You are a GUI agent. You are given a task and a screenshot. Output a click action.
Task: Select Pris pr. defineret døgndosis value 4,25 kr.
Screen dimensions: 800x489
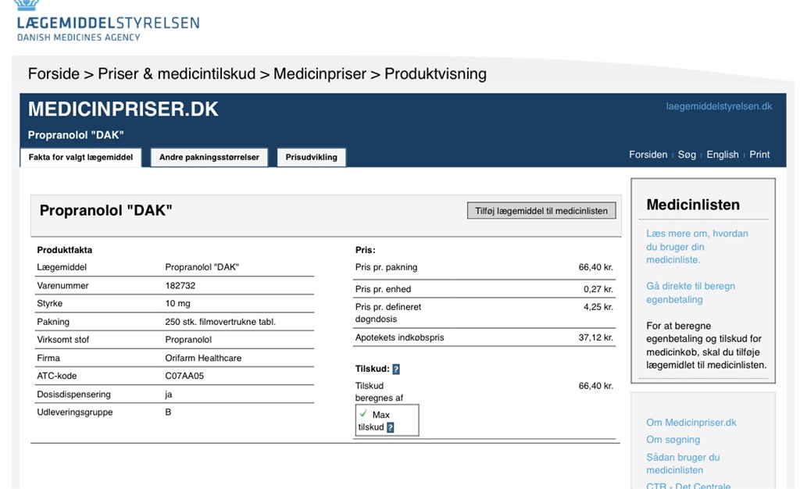tap(598, 307)
